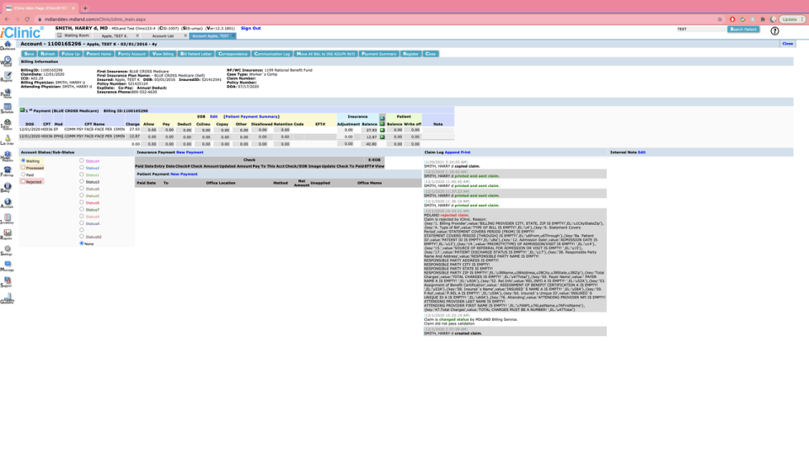
Task: Open the Patient Home sidebar icon
Action: [x=8, y=94]
